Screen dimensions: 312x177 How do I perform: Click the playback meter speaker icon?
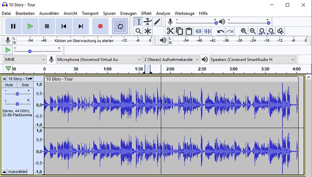coord(163,40)
